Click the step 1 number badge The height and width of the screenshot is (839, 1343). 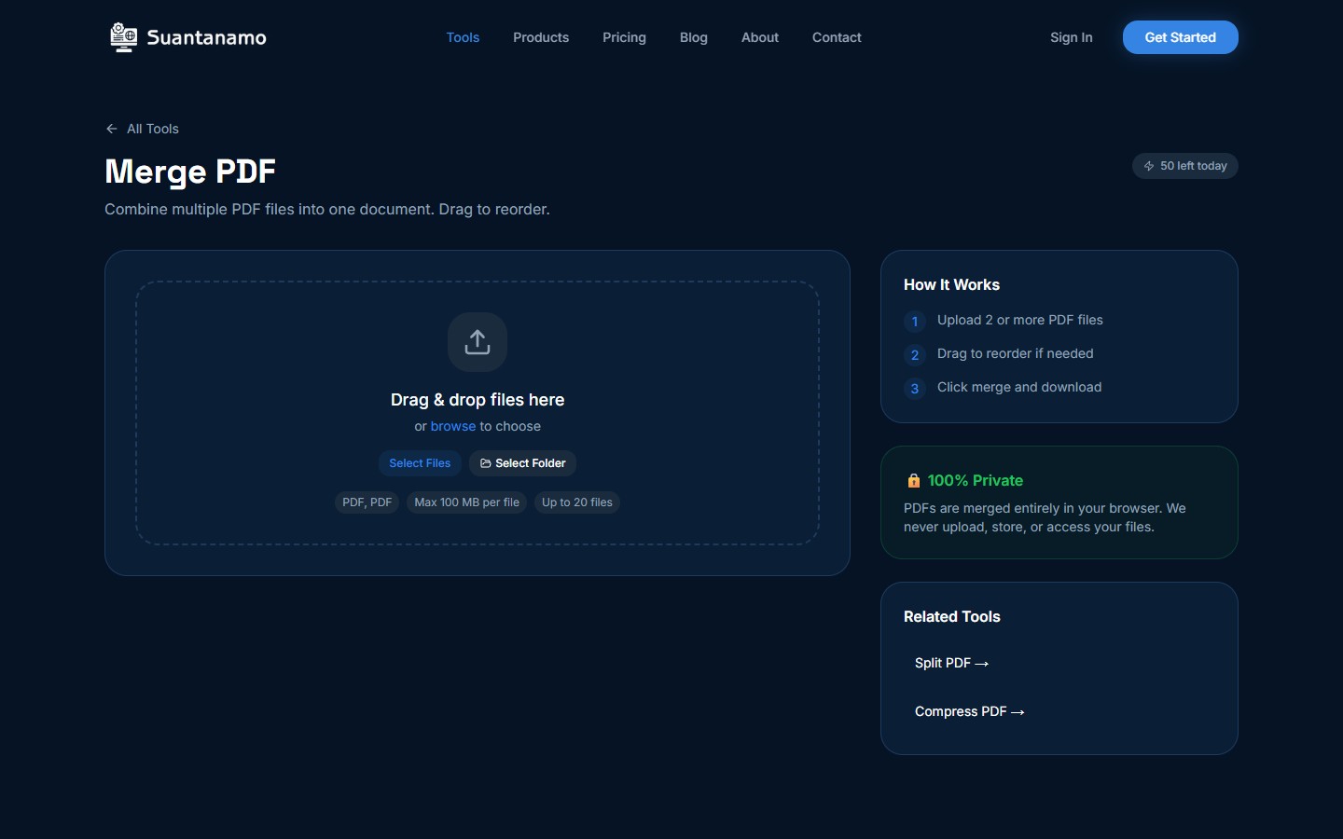click(x=915, y=322)
